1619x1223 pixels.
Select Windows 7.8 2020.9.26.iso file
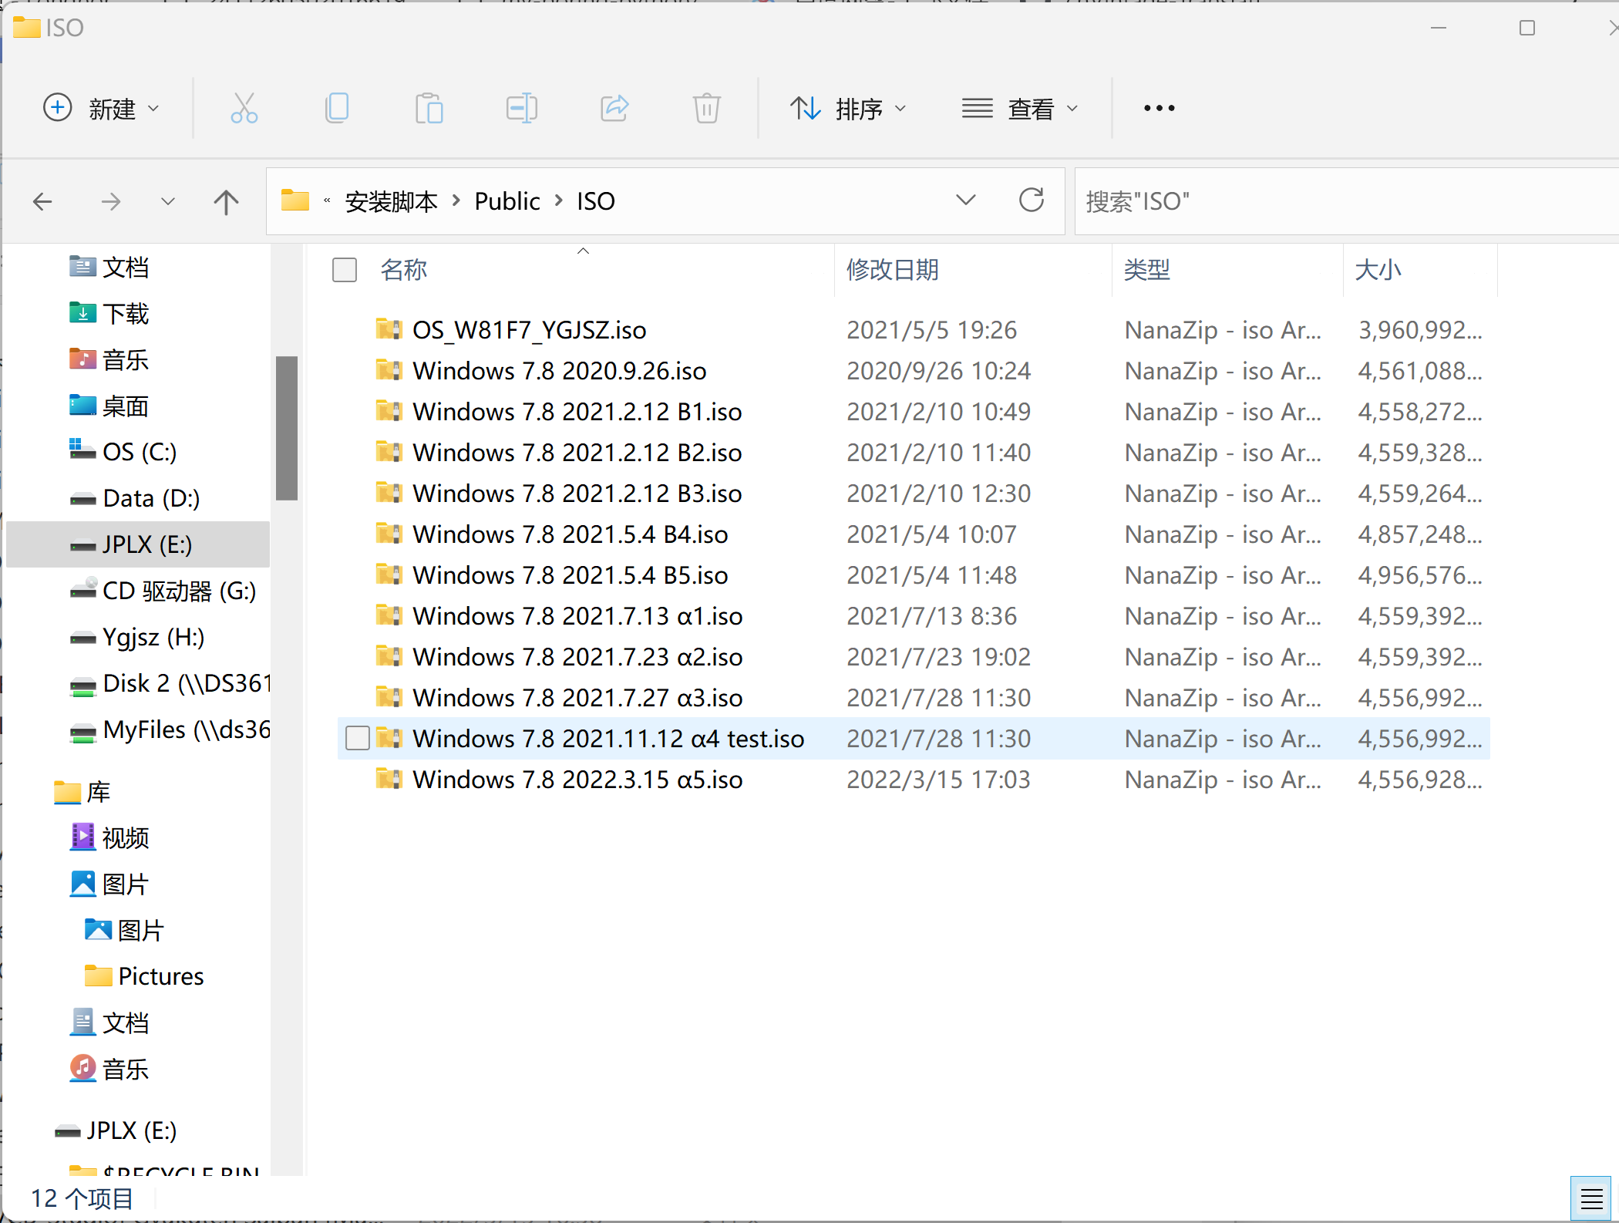click(x=559, y=371)
